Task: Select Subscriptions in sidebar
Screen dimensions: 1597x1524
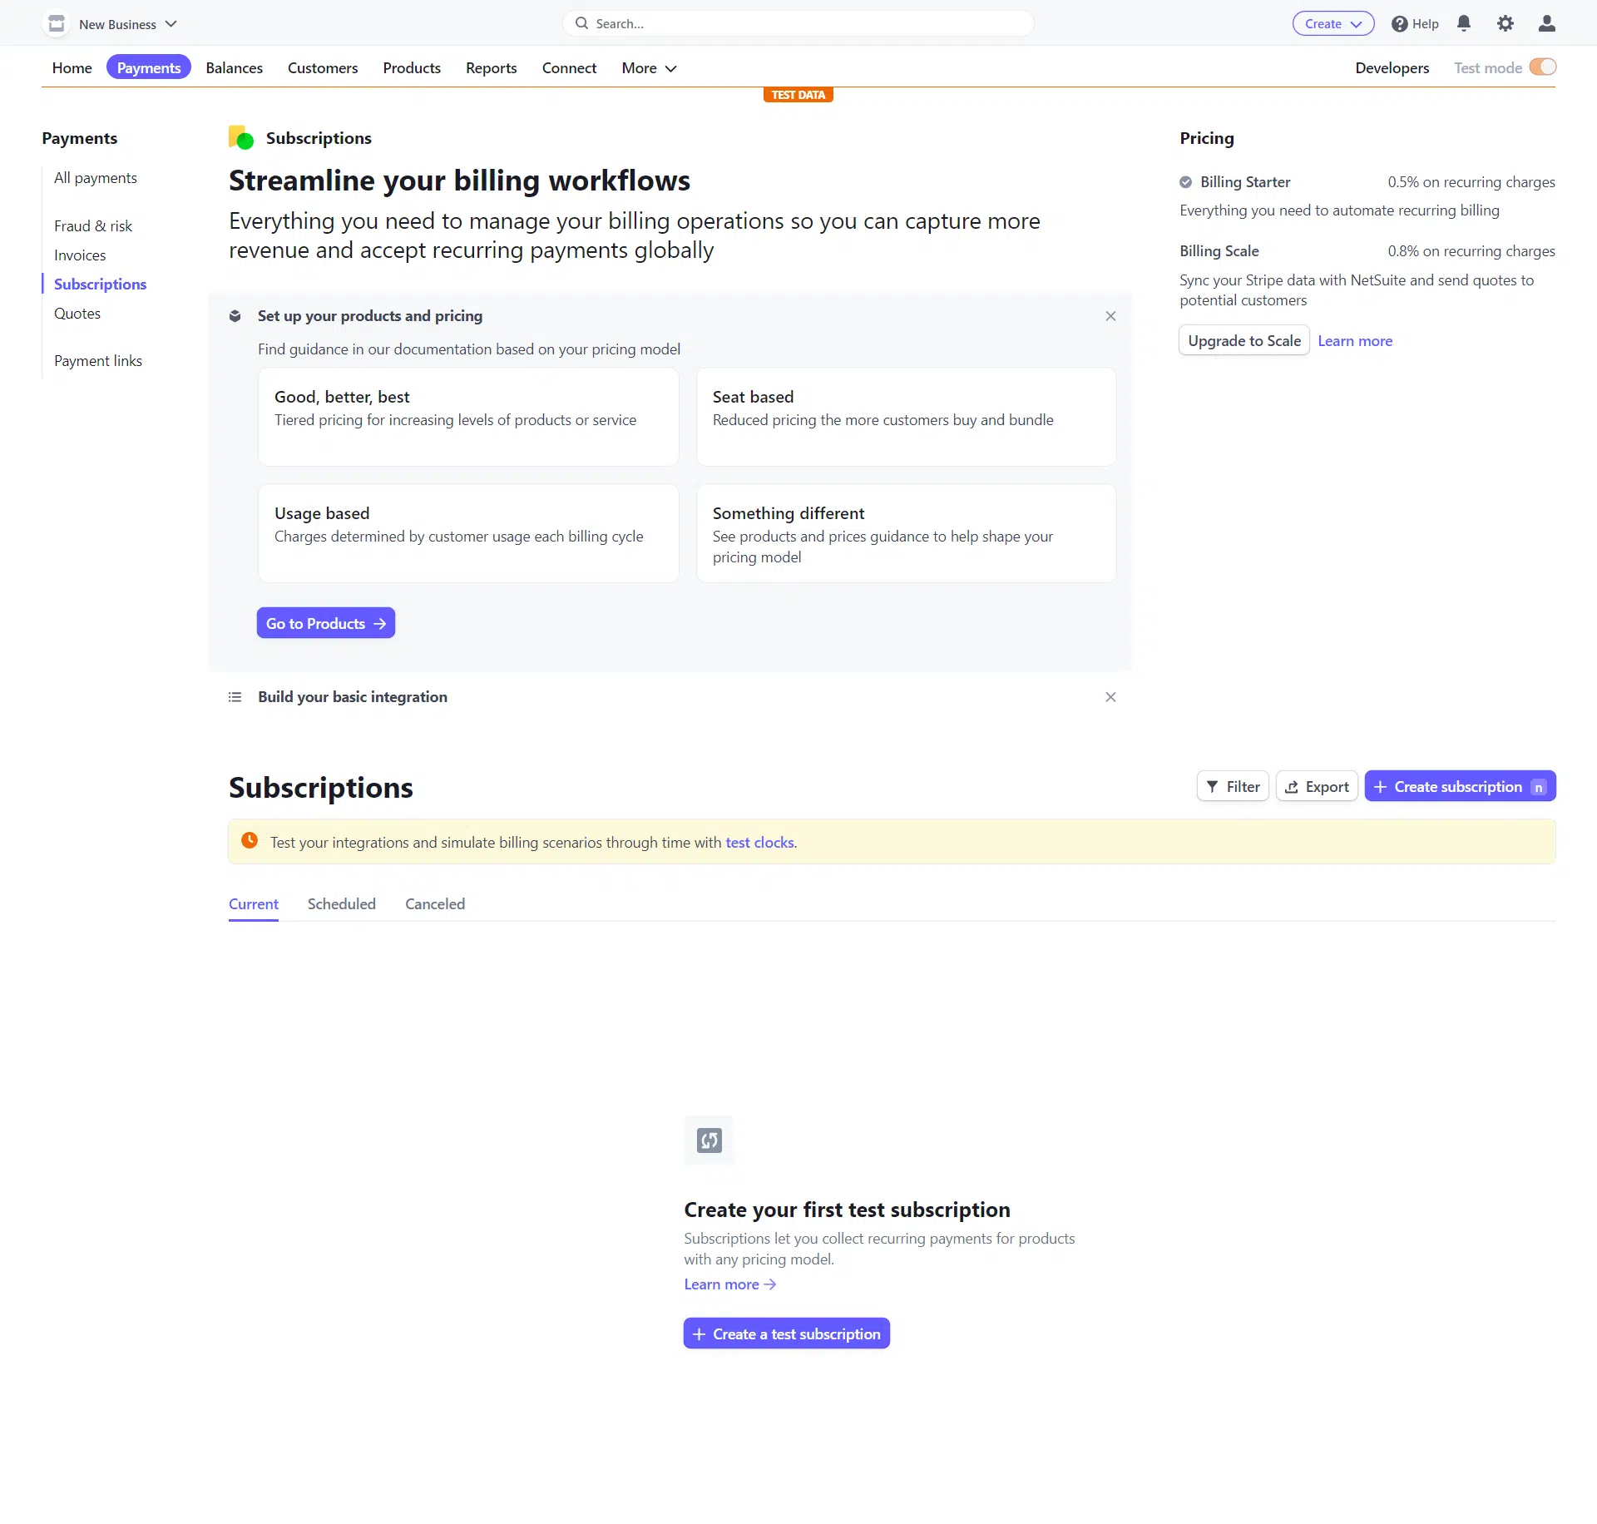Action: 100,284
